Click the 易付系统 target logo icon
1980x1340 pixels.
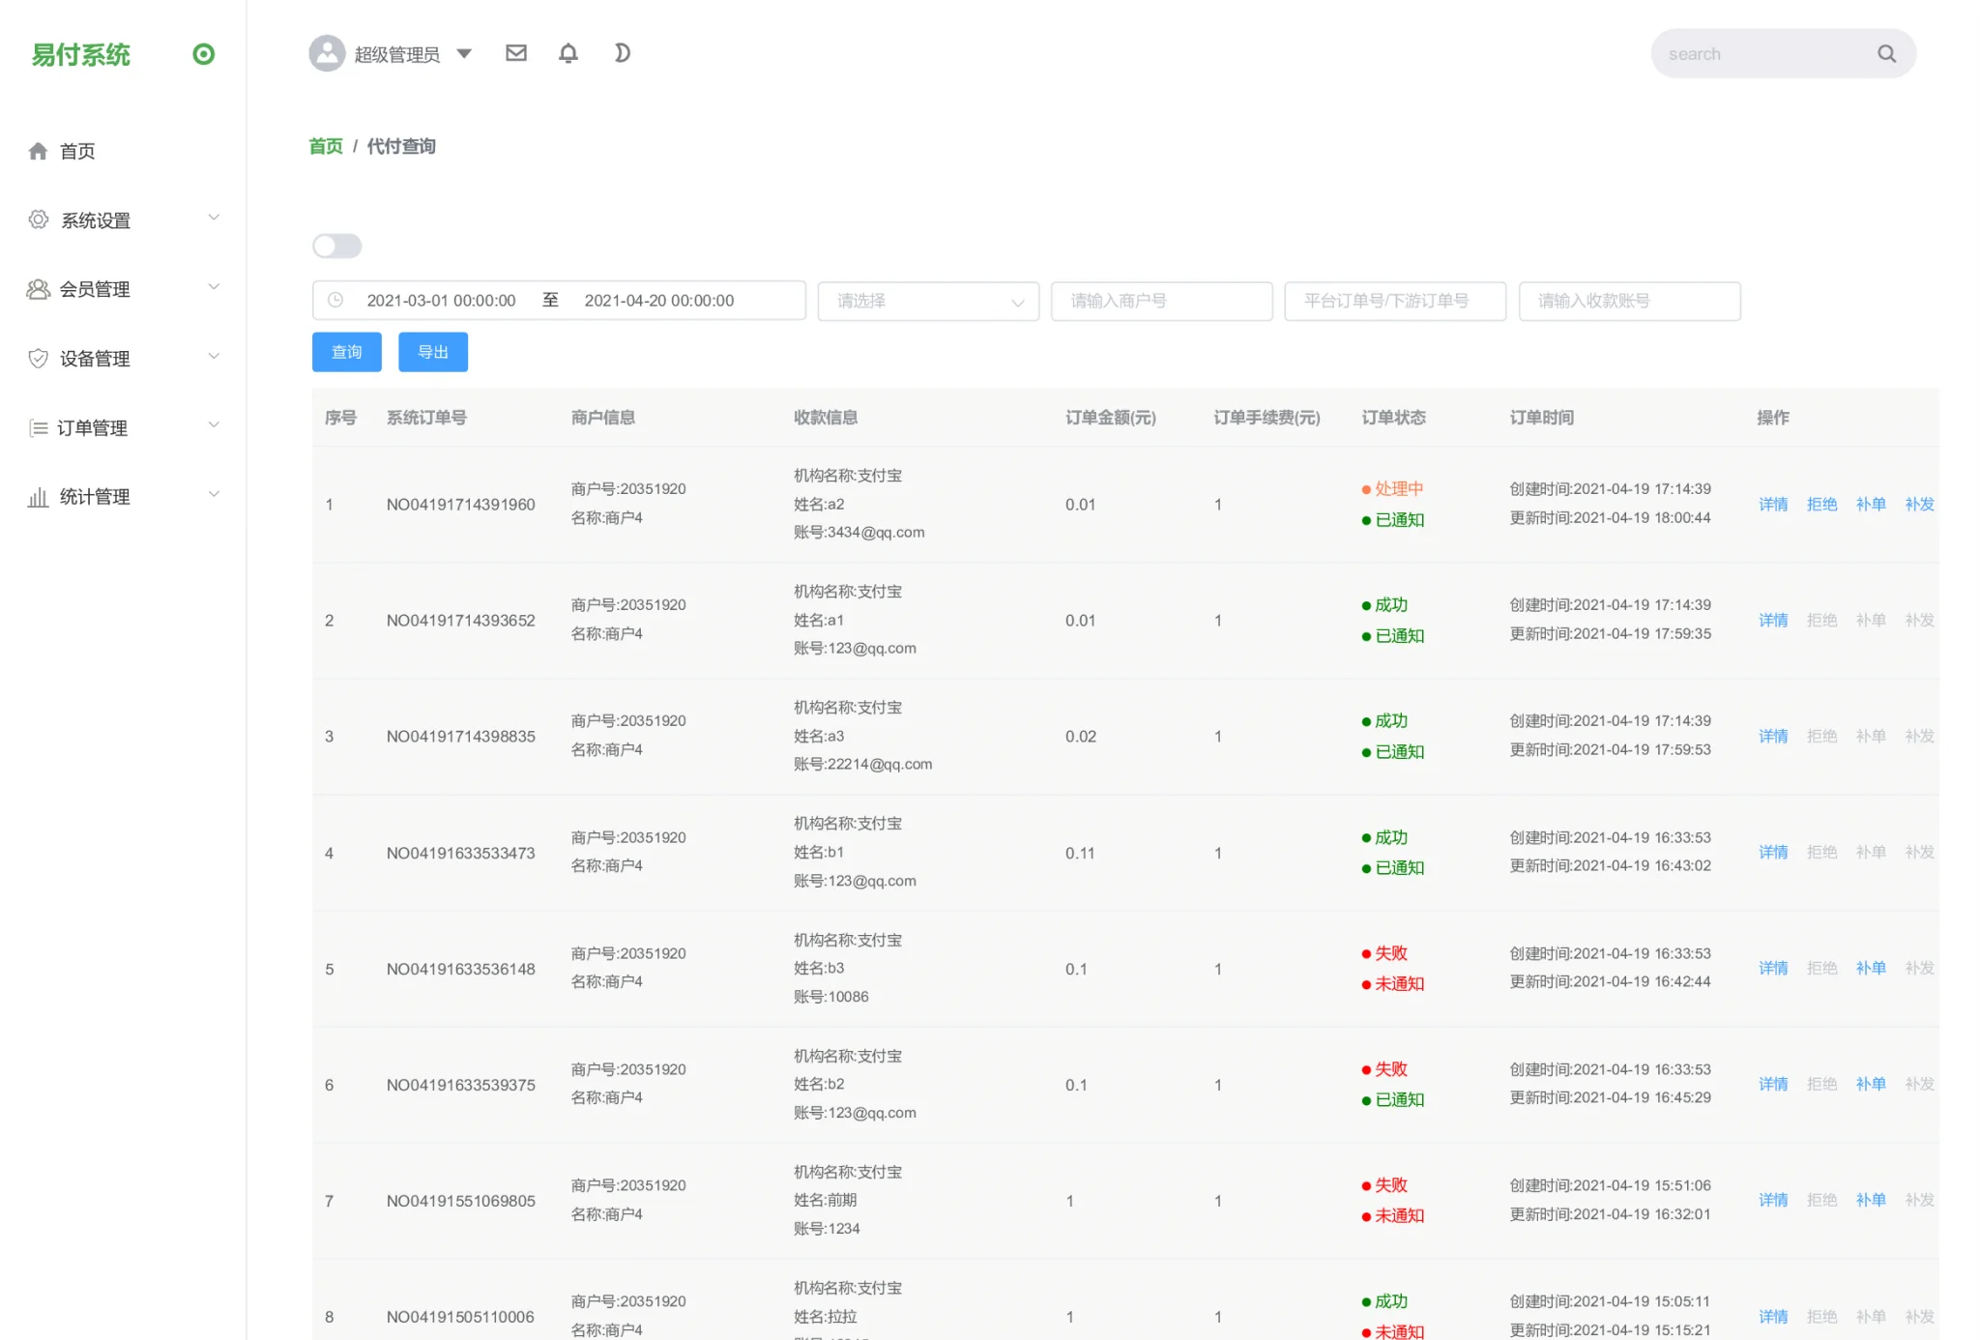pos(203,54)
